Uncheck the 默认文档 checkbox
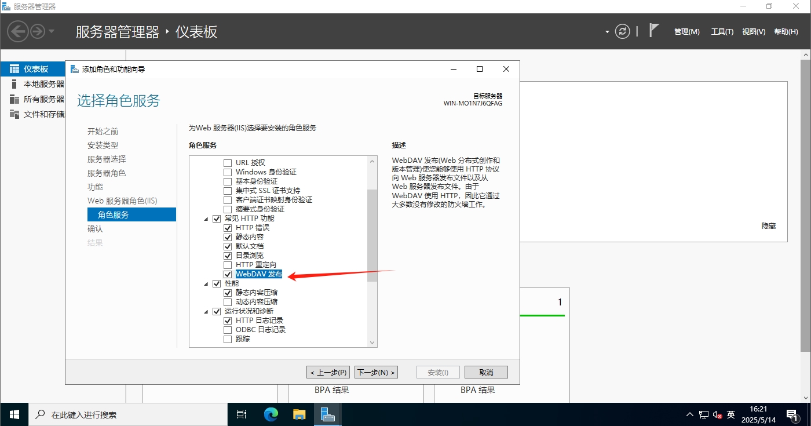The image size is (811, 426). [228, 246]
